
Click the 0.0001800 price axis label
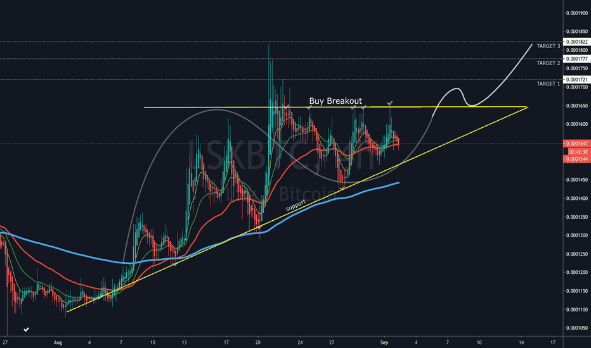(576, 50)
